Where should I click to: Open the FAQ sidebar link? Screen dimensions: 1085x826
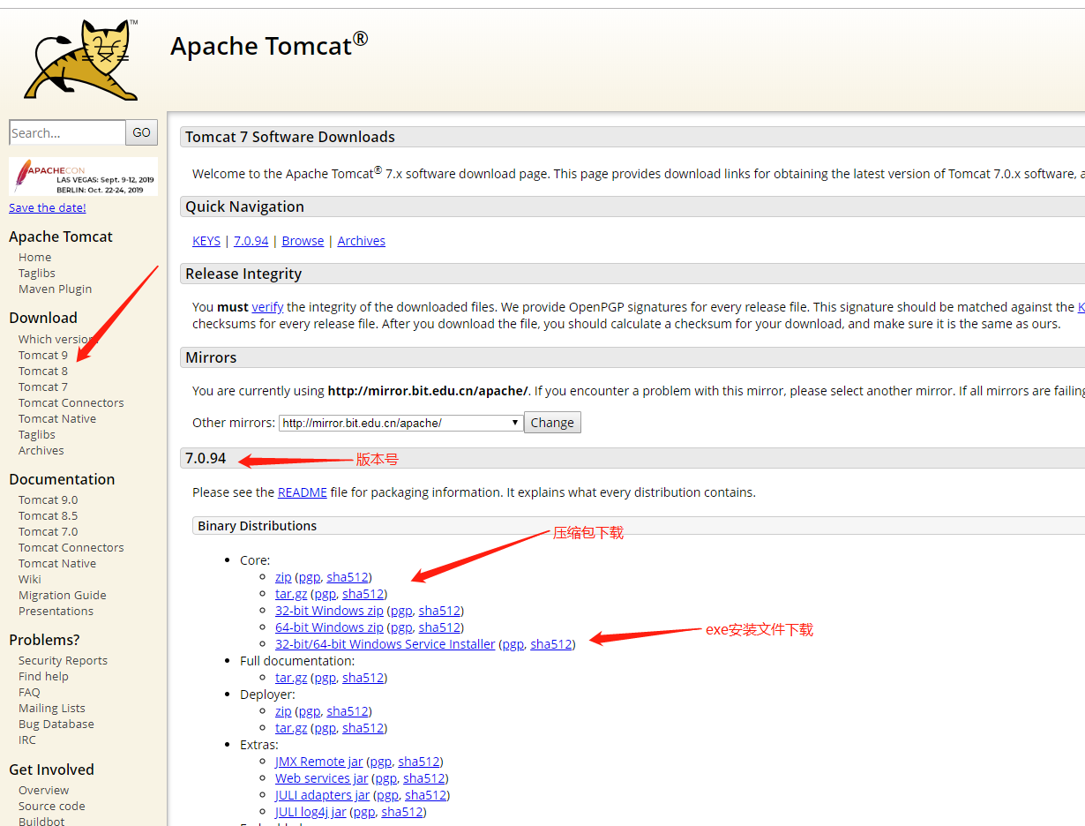coord(29,692)
